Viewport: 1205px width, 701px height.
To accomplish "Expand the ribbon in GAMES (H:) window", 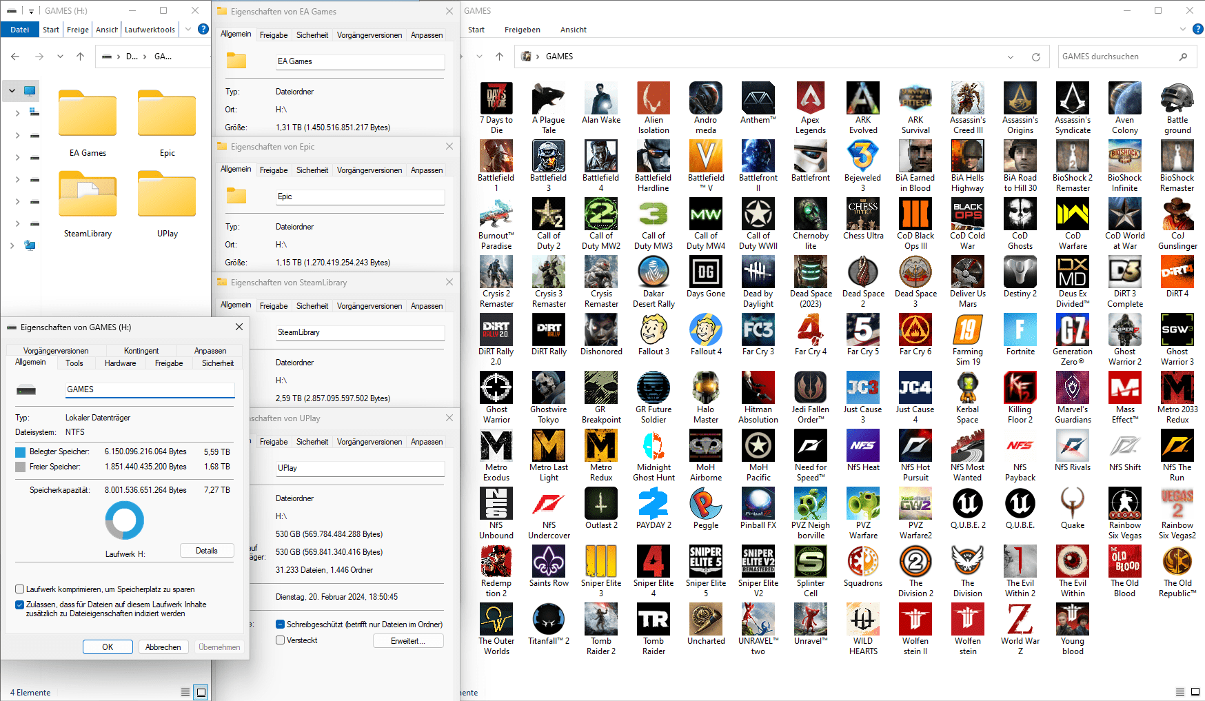I will [x=188, y=29].
